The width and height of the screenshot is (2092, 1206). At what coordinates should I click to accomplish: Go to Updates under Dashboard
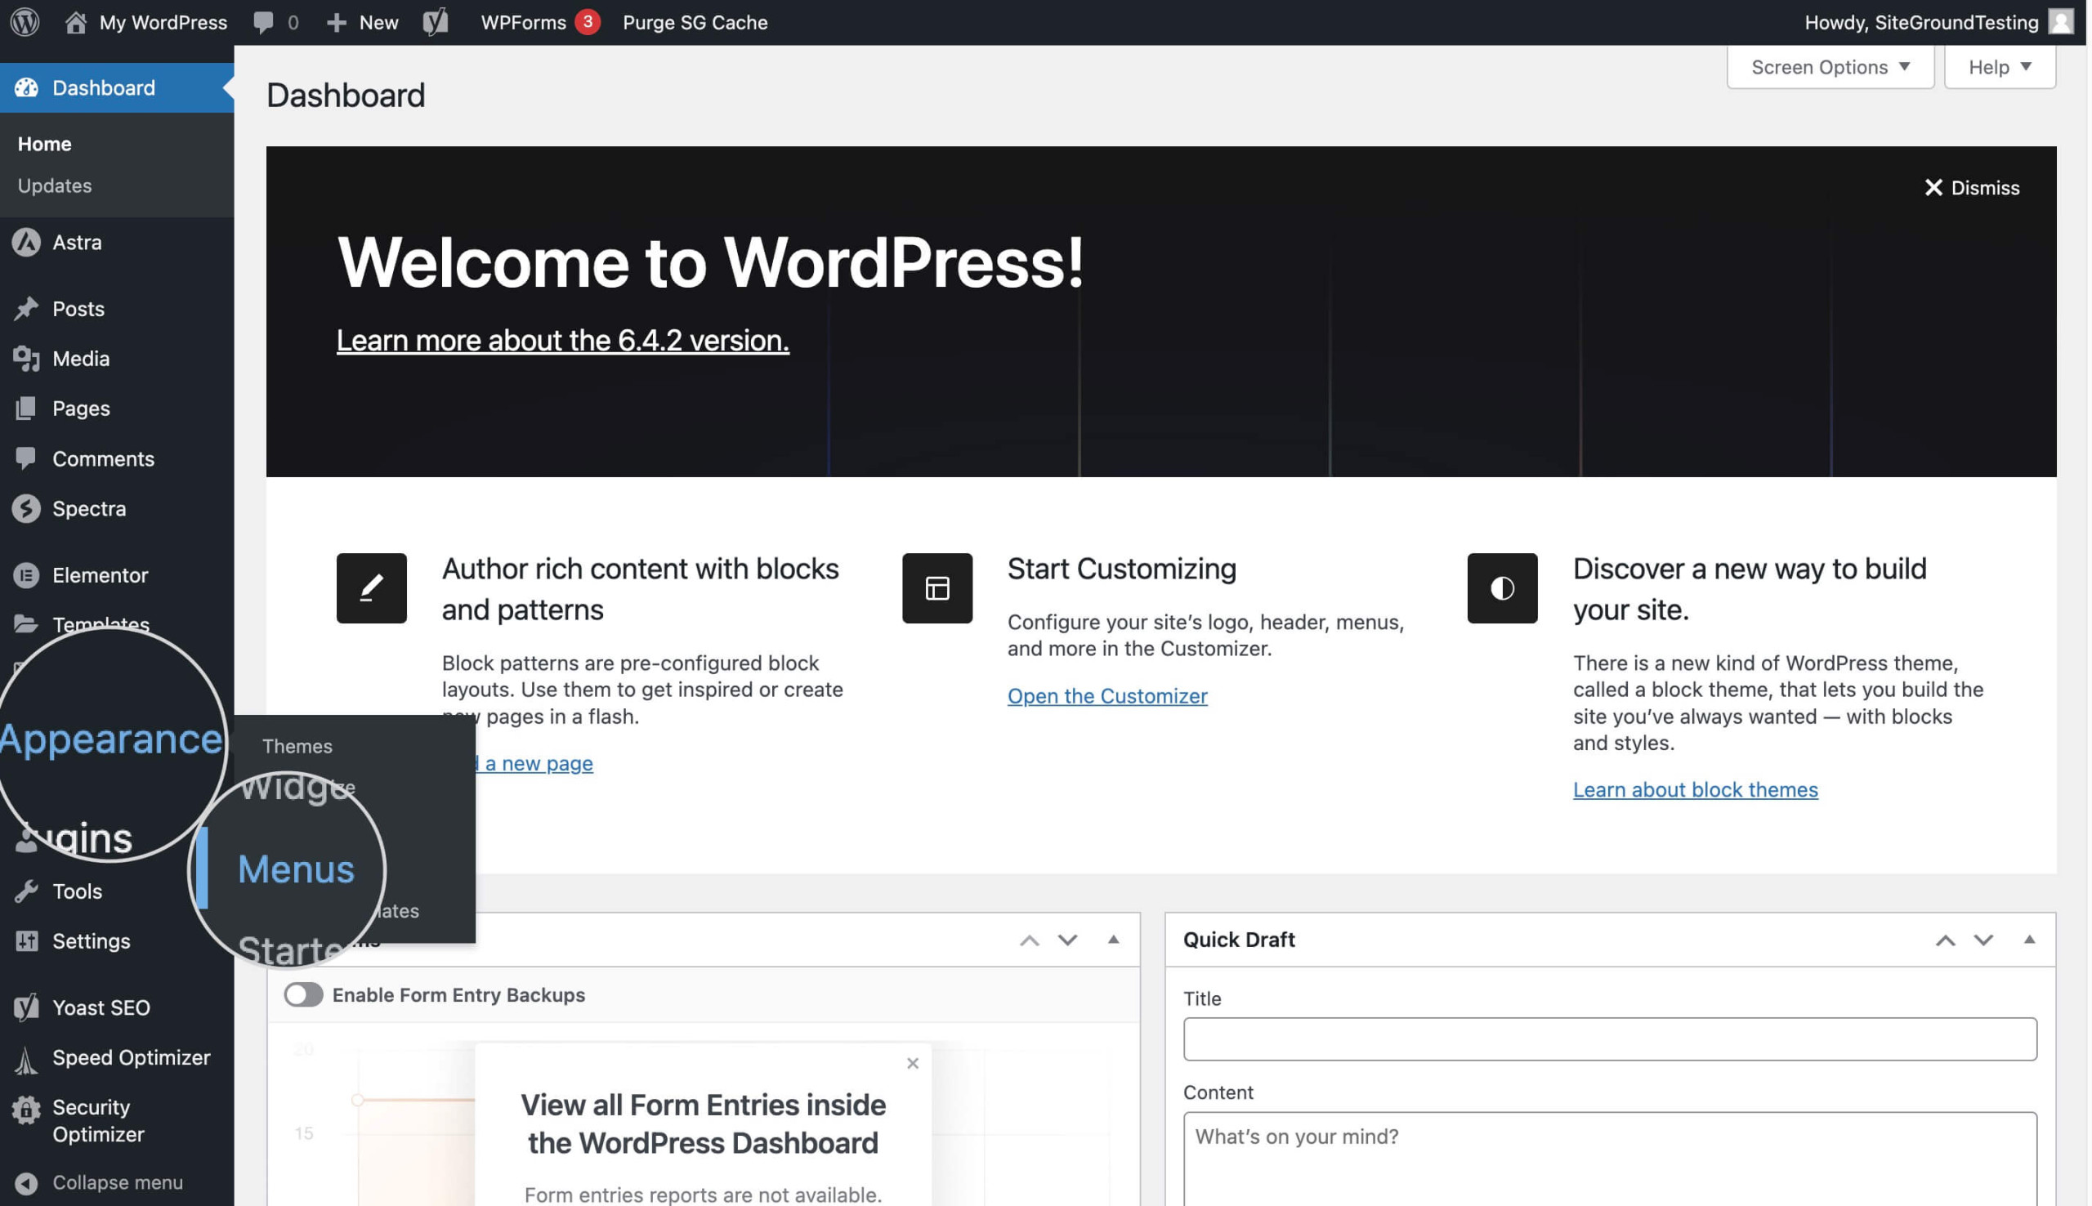point(55,185)
